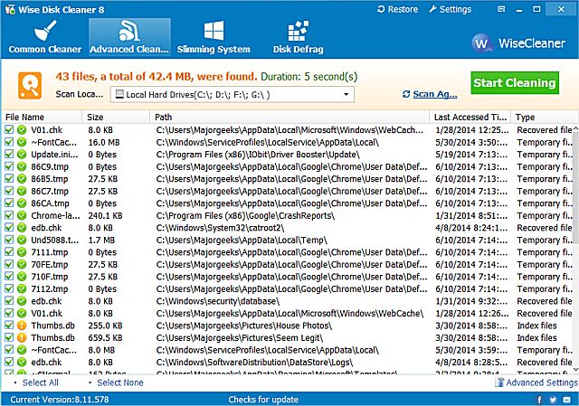The image size is (579, 406).
Task: Select the first V01.chk row file name
Action: click(x=46, y=130)
